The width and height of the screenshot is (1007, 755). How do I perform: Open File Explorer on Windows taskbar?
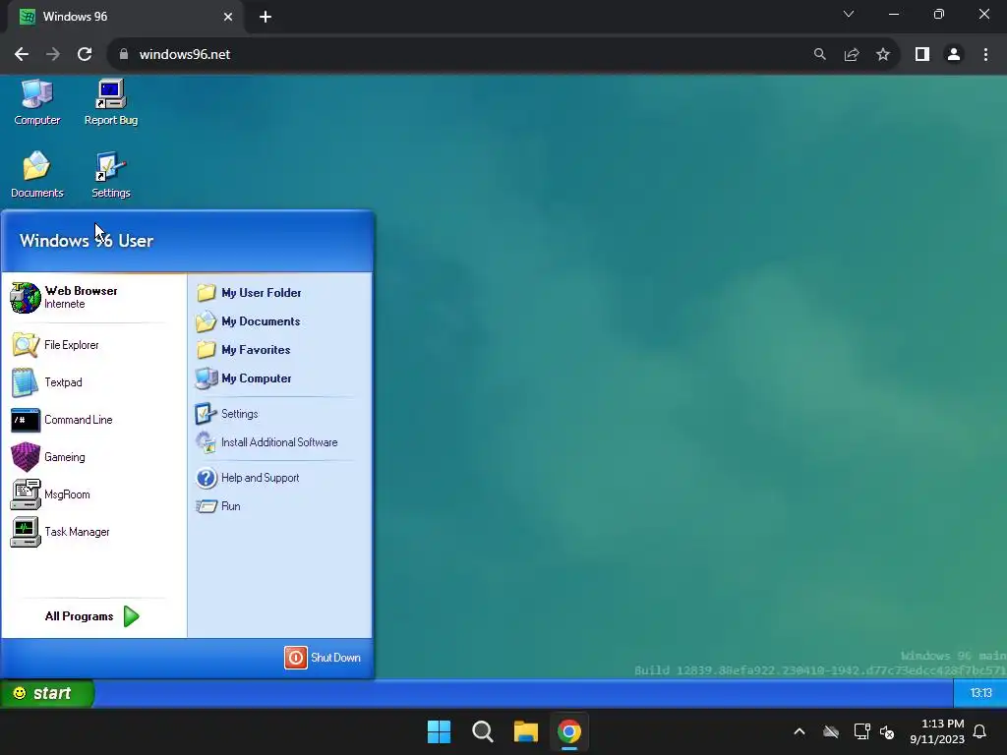pos(526,731)
